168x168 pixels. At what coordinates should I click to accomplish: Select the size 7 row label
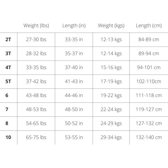[7, 109]
